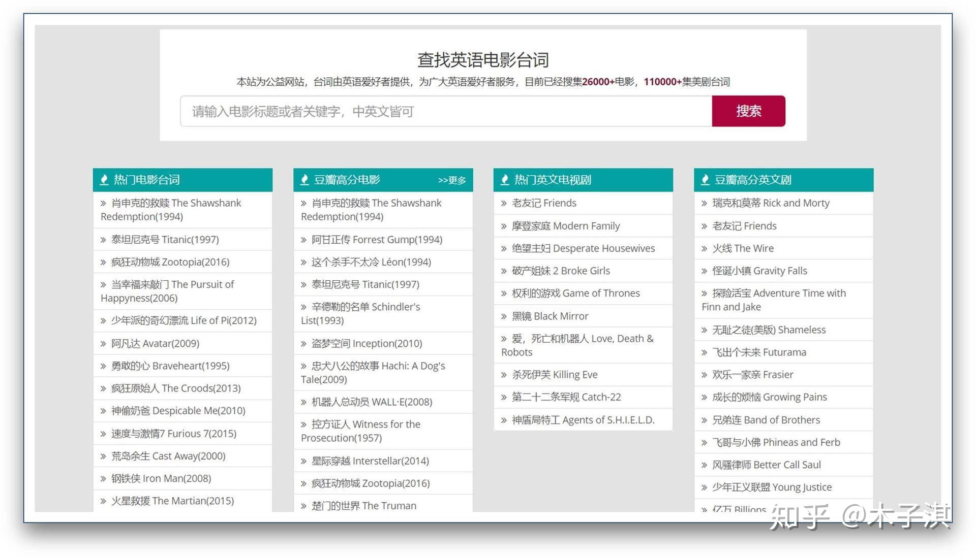976x557 pixels.
Task: Open 当幸福来敲门 The Pursuit of Happyness
Action: [x=167, y=291]
